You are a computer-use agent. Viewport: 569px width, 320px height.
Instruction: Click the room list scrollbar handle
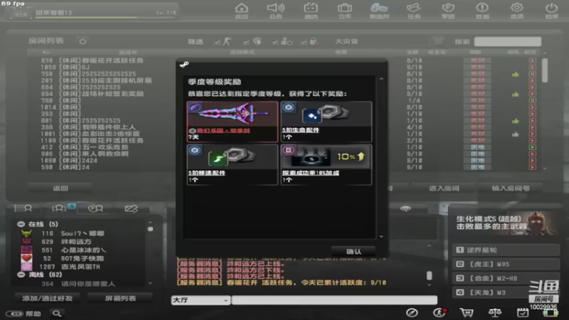(545, 70)
